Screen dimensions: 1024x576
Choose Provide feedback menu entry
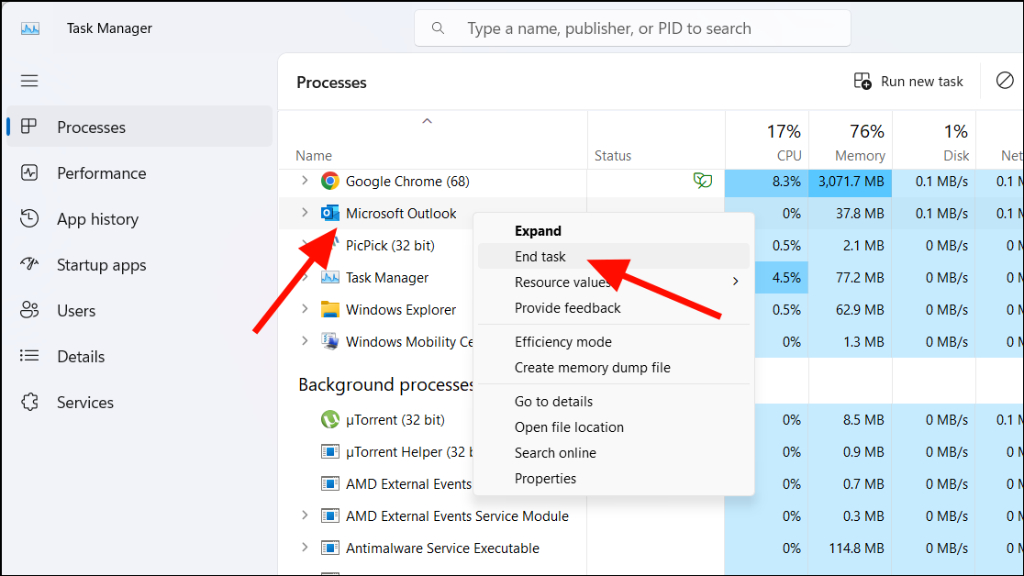(x=614, y=307)
